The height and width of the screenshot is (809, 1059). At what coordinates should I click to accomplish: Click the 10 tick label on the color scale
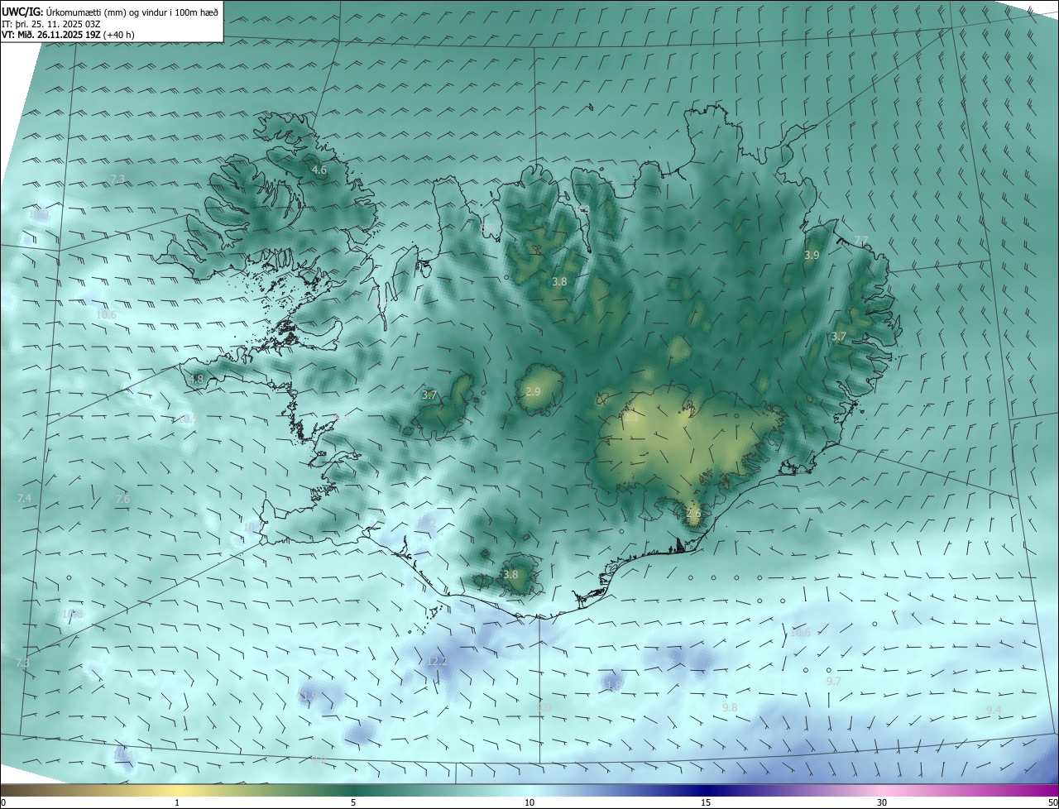pyautogui.click(x=529, y=803)
